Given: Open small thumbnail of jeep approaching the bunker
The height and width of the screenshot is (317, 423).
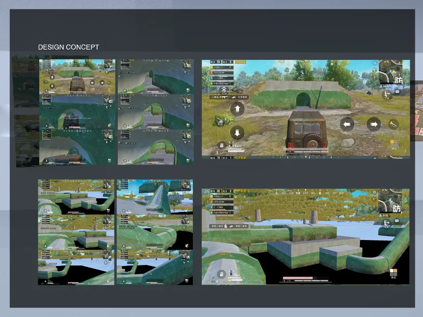Looking at the screenshot, I should click(77, 77).
